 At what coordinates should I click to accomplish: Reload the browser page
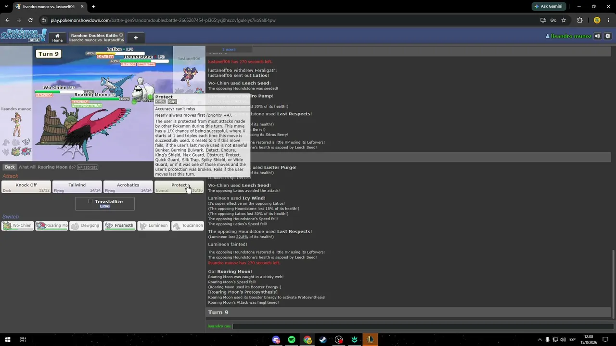coord(30,20)
